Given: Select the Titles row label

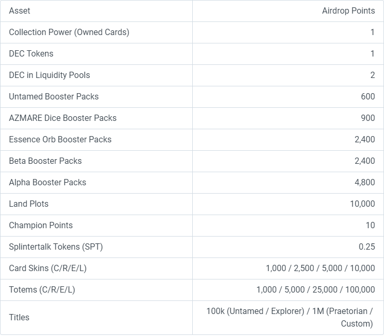Looking at the screenshot, I should [x=19, y=317].
